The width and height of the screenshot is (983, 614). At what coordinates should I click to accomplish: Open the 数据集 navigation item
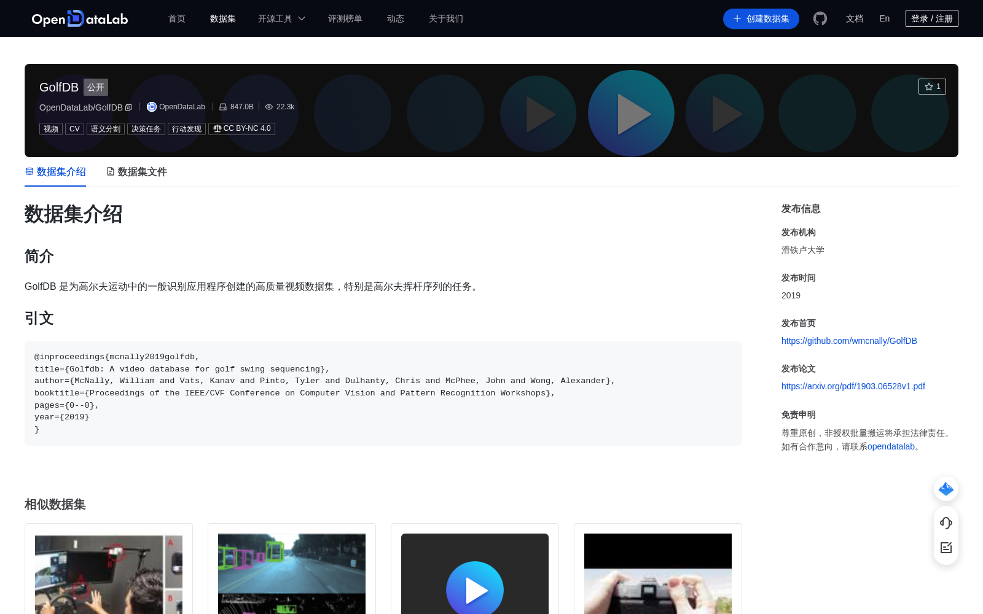point(223,18)
